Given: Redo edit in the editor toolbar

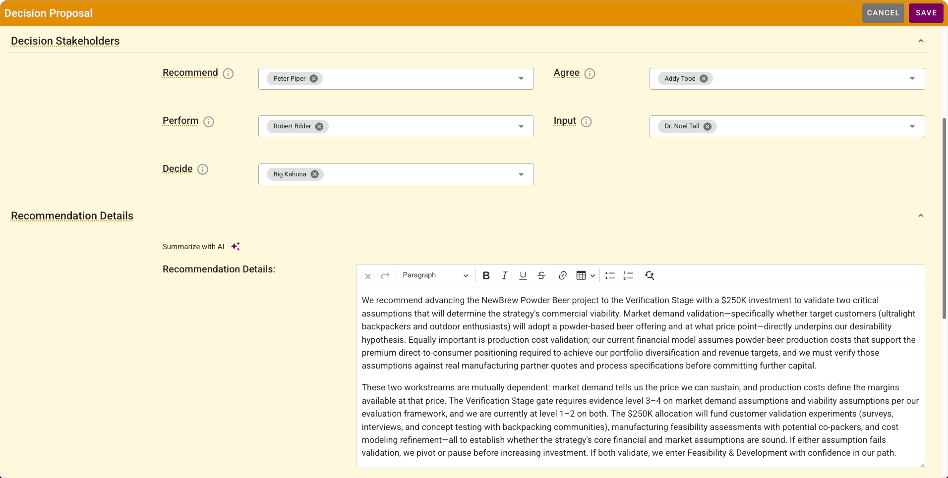Looking at the screenshot, I should click(385, 276).
